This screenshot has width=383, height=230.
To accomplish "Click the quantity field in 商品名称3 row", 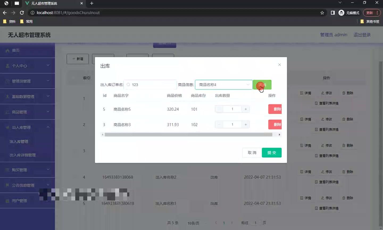I will tap(232, 125).
